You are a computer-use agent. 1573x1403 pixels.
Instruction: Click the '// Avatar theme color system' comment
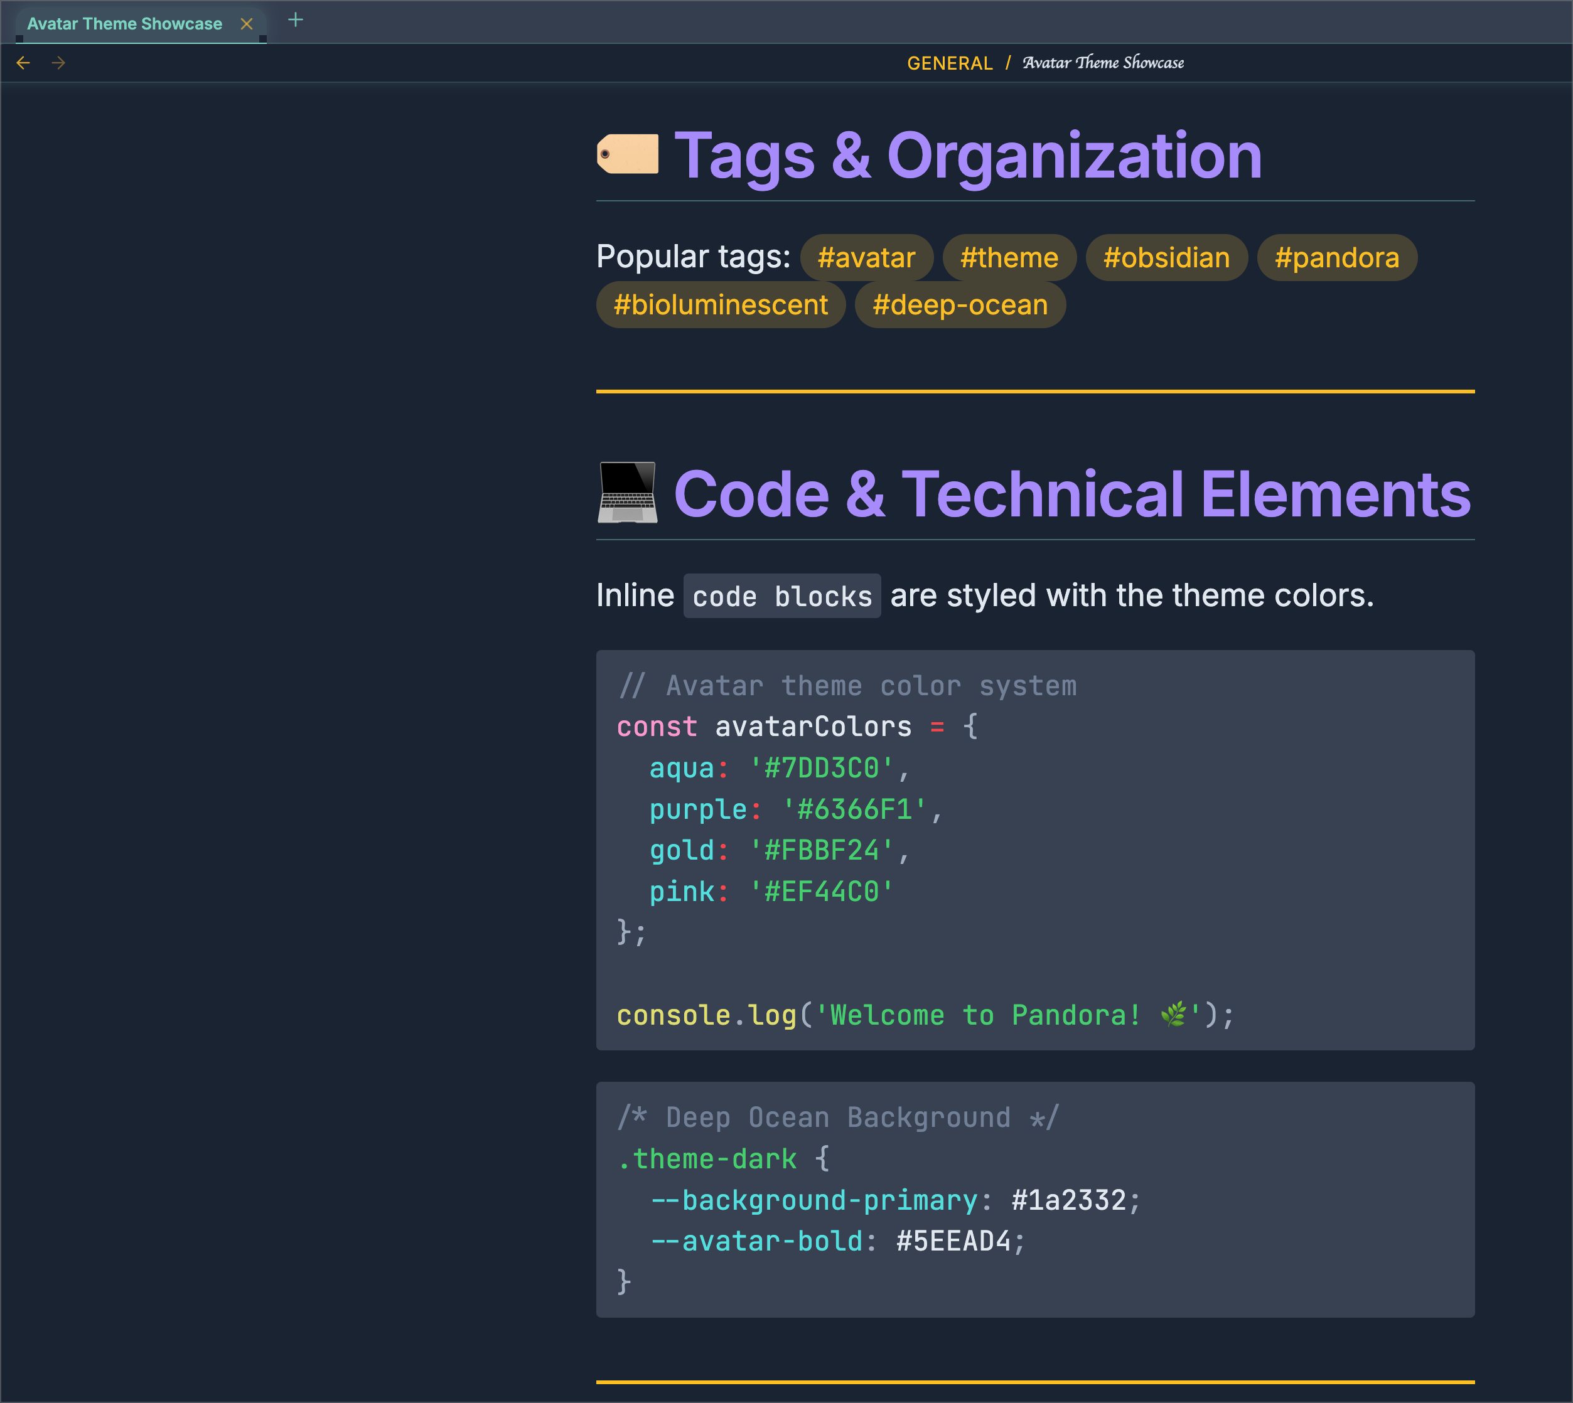[847, 686]
